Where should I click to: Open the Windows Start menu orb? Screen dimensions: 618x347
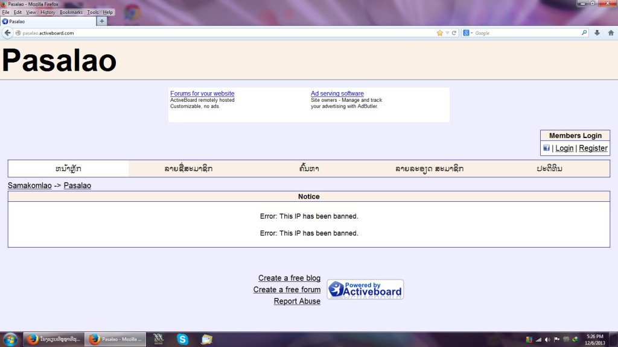pos(10,339)
